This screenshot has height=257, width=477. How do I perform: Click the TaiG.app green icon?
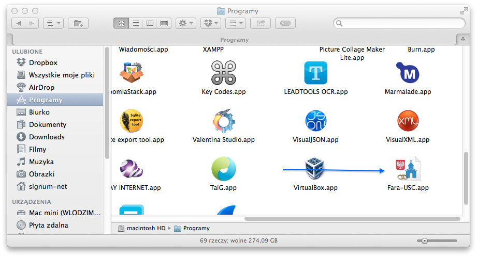tap(224, 169)
